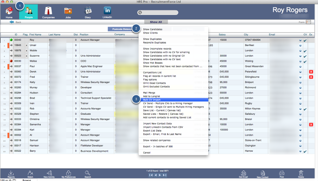Viewport: 318px width, 181px height.
Task: Open the Companies module
Action: click(48, 12)
